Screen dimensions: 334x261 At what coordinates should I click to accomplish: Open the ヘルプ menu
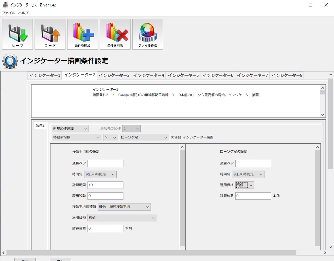(x=23, y=13)
